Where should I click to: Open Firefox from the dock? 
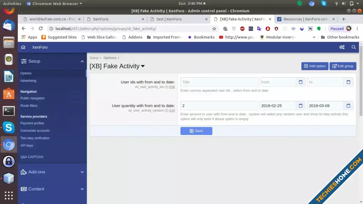9,10
